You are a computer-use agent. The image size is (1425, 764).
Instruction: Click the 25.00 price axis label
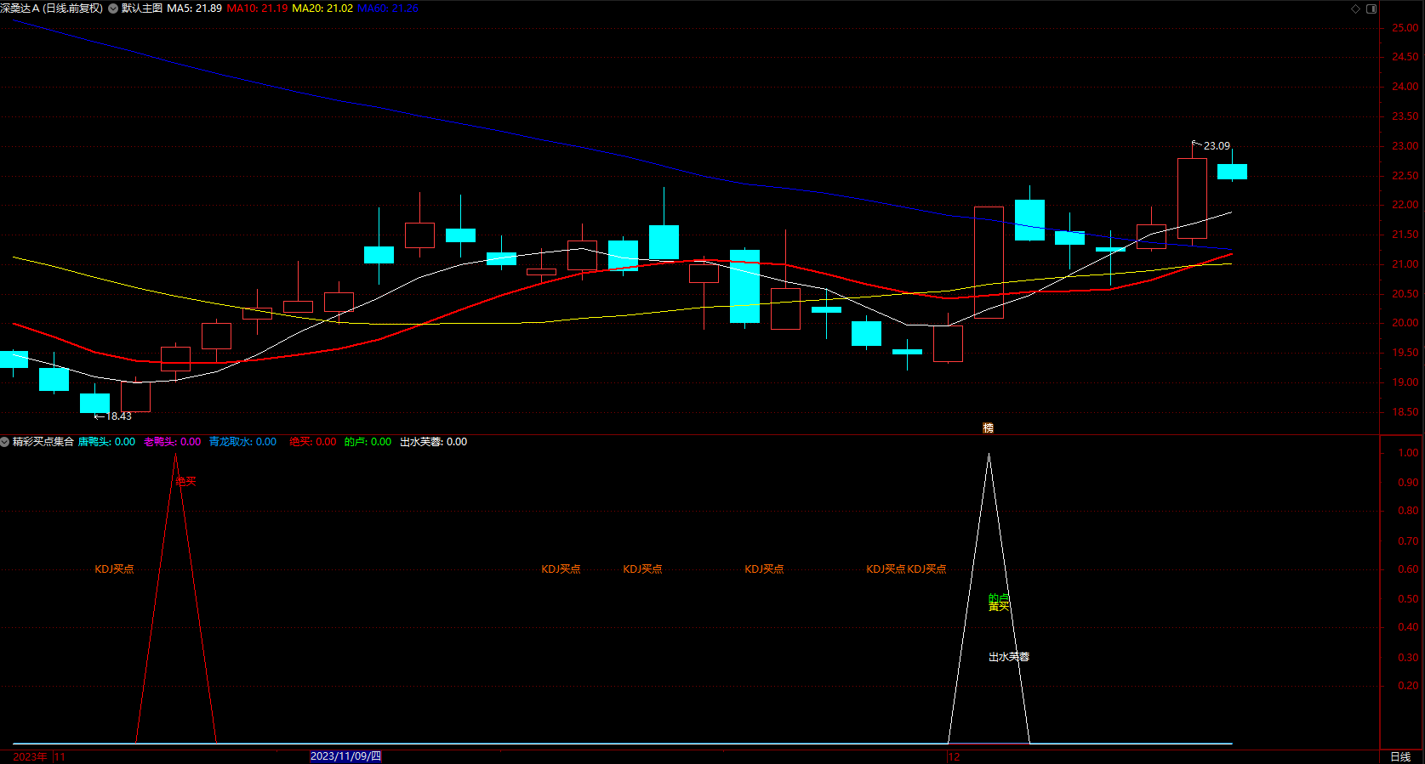tap(1405, 28)
